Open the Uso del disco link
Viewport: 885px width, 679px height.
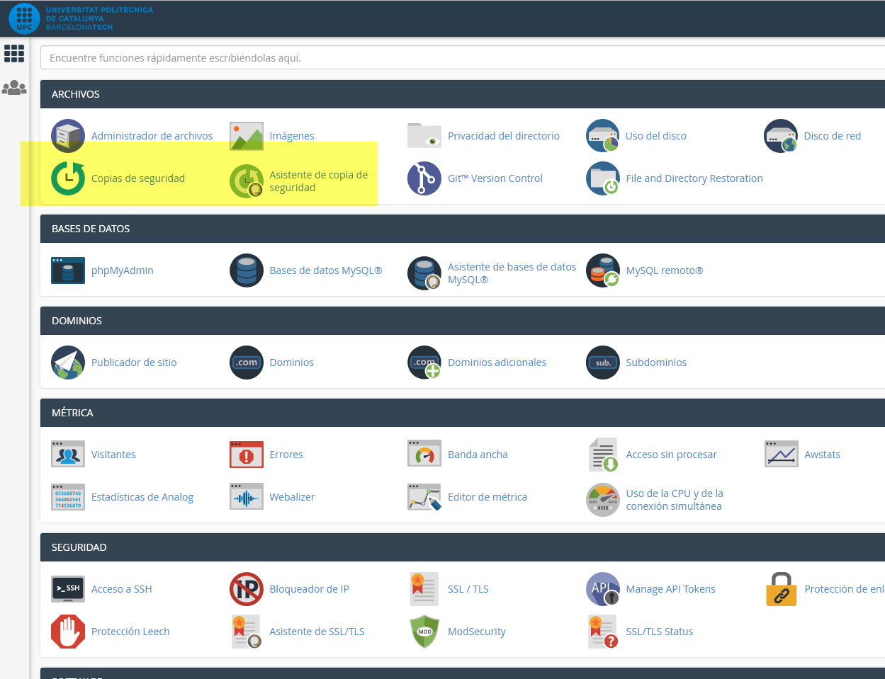click(x=655, y=136)
